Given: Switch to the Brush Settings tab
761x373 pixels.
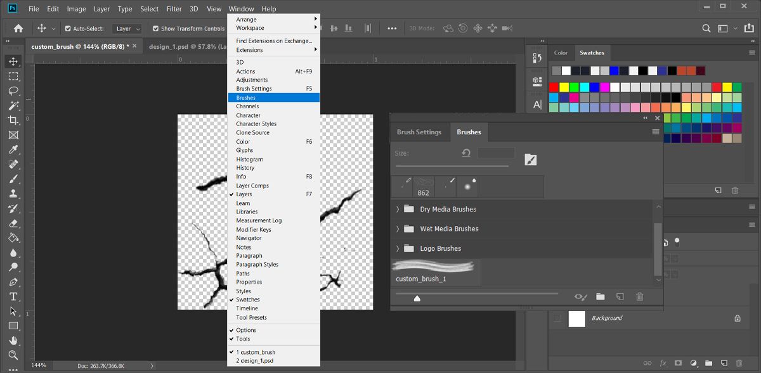Looking at the screenshot, I should [419, 132].
